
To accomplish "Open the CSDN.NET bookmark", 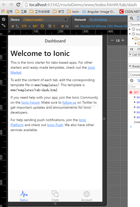I will coord(130,12).
